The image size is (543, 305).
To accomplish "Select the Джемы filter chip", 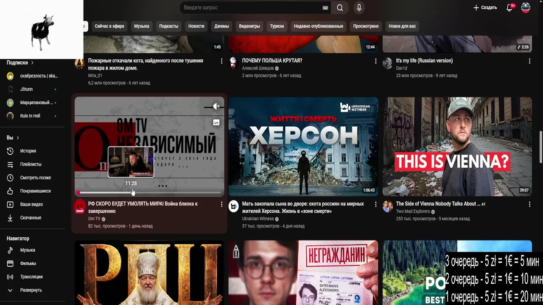I will coord(221,26).
